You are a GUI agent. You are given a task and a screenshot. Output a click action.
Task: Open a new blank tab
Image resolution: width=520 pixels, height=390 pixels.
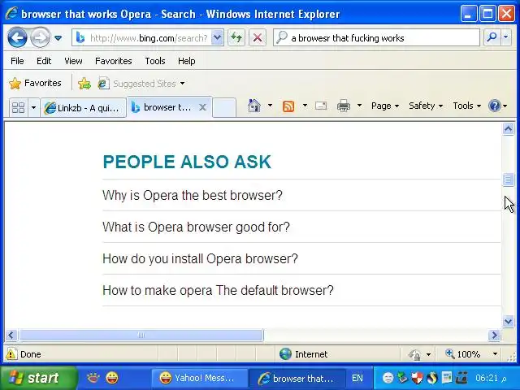(x=224, y=108)
